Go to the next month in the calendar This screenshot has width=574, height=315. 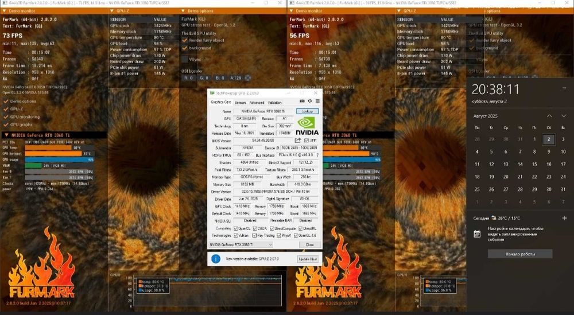564,116
